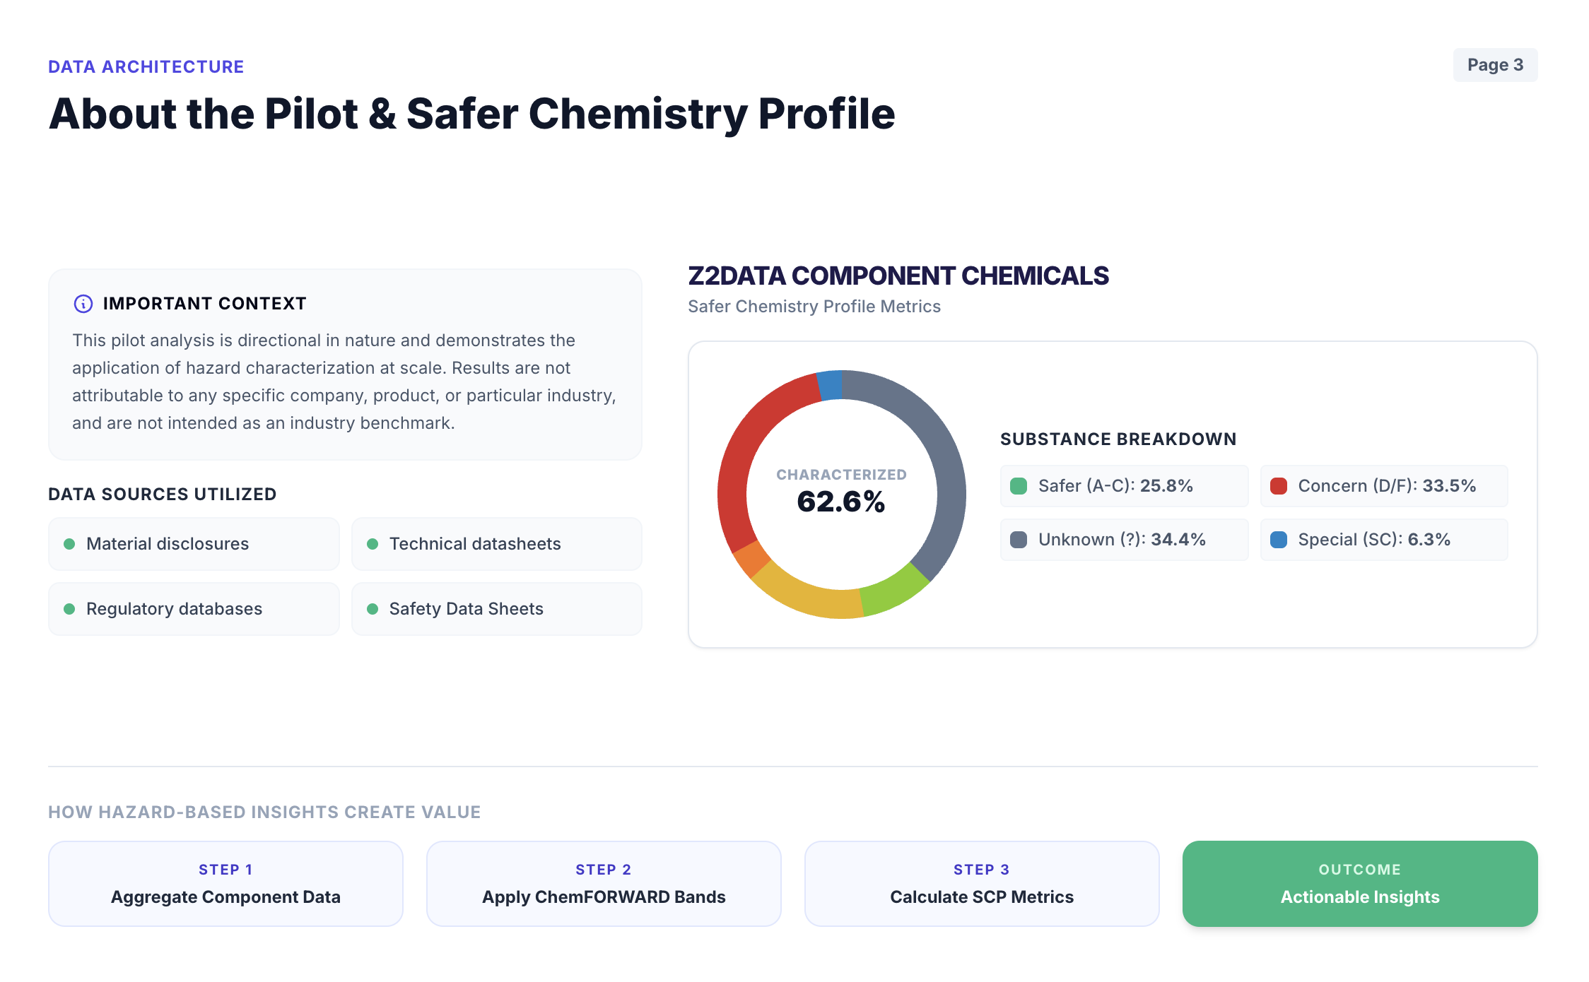This screenshot has height=982, width=1589.
Task: Select the Step 3 Calculate SCP Metrics card
Action: 982,884
